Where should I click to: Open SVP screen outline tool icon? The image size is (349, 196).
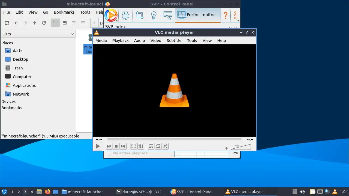point(168,15)
